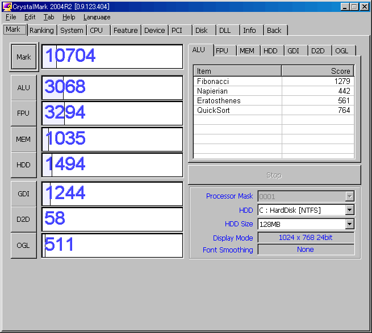Image resolution: width=372 pixels, height=333 pixels.
Task: Select the OGL results tab
Action: point(344,51)
